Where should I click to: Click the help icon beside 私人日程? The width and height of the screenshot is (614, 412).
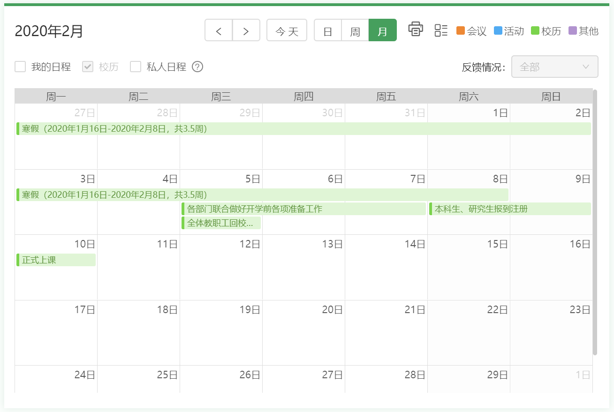point(197,67)
